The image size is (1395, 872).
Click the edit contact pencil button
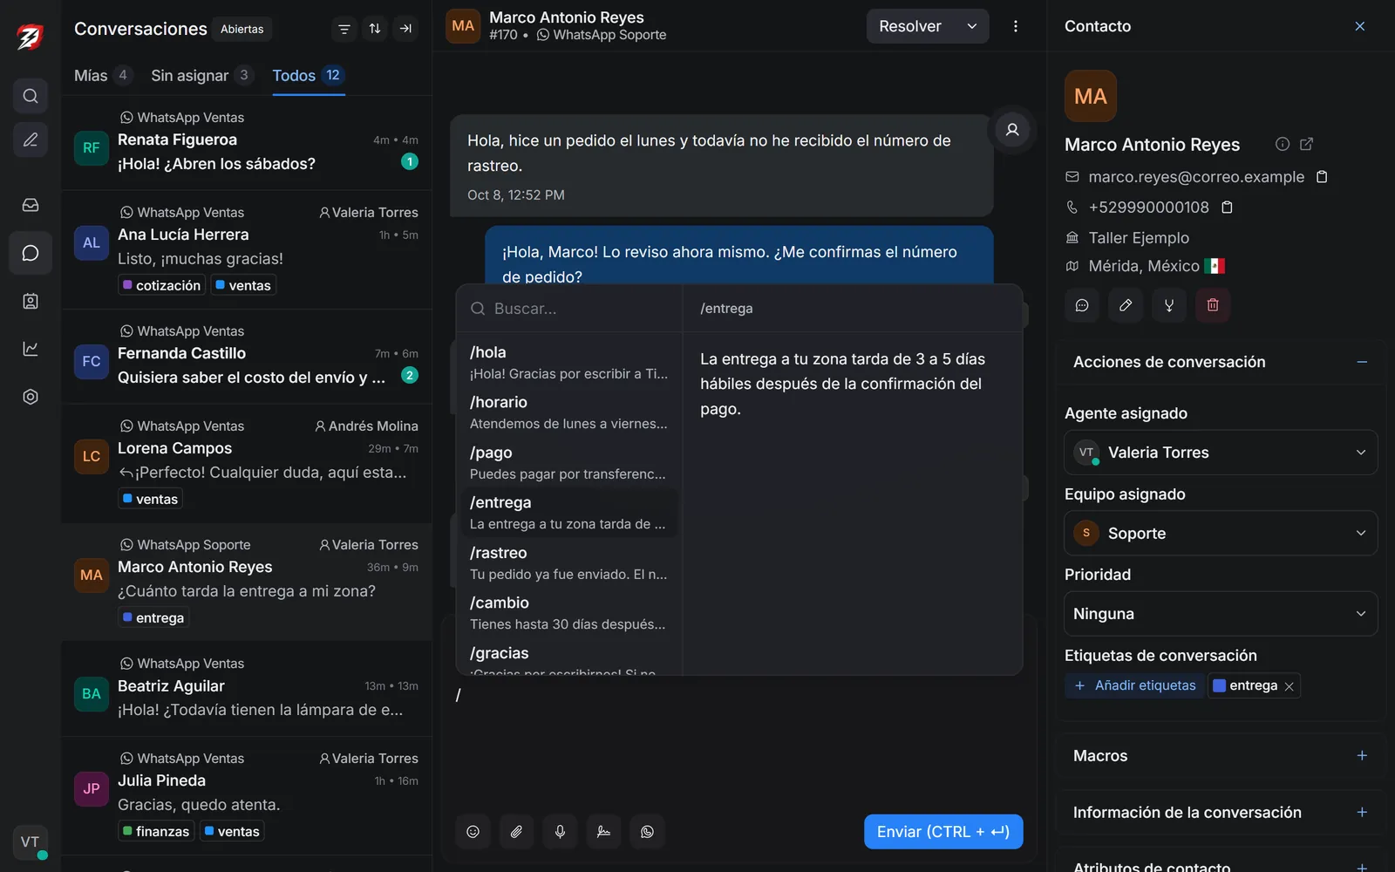pos(1126,305)
